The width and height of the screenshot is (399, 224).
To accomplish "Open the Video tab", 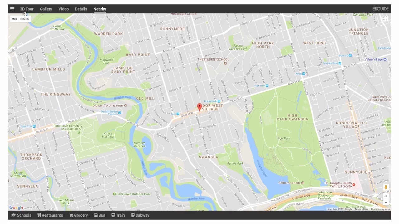I will click(63, 9).
